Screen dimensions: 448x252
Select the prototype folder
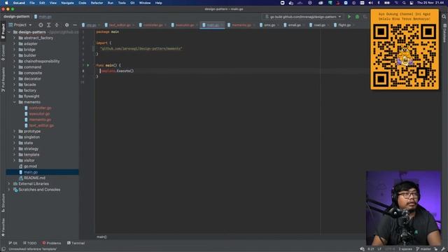coord(32,132)
